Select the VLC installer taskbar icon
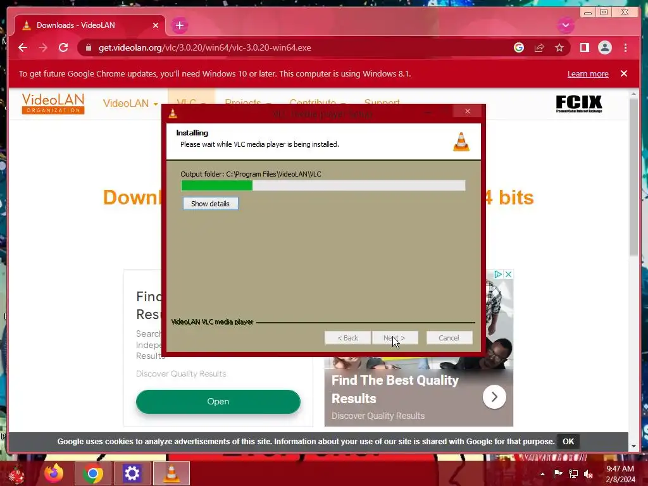The image size is (648, 486). (x=171, y=473)
